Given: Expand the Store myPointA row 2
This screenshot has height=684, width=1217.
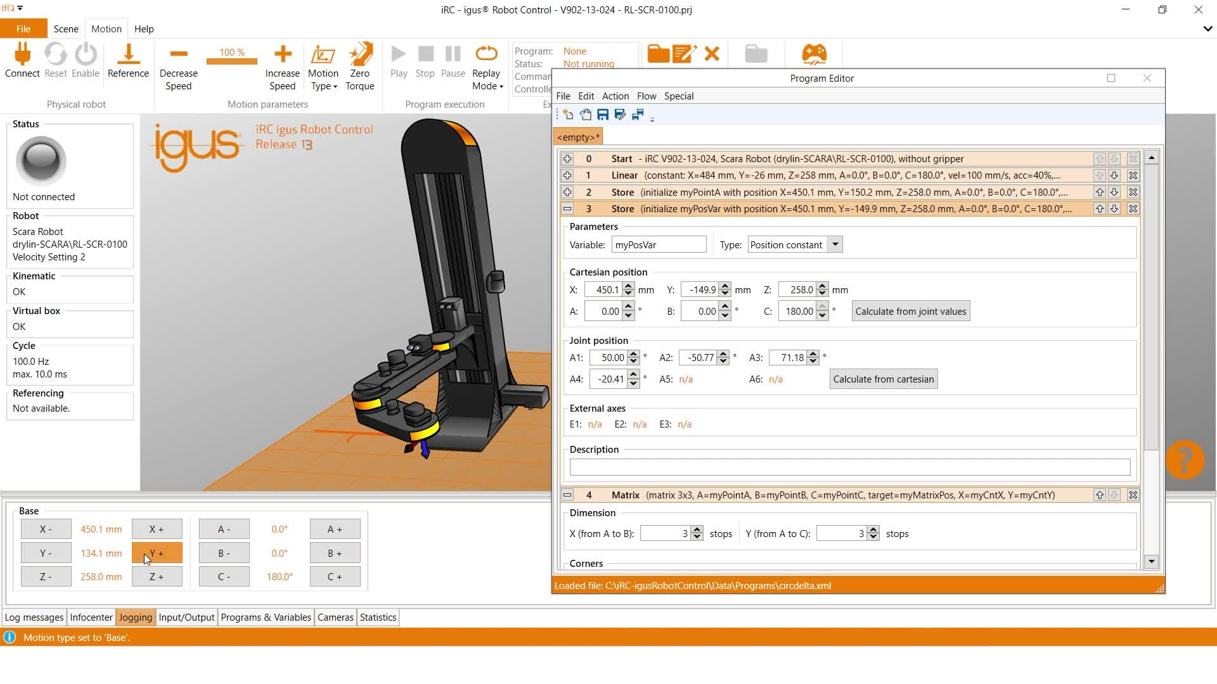Looking at the screenshot, I should click(567, 192).
